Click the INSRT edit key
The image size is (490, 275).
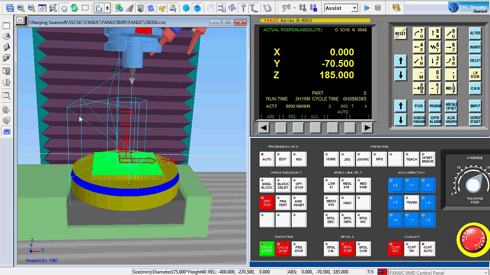[x=475, y=47]
